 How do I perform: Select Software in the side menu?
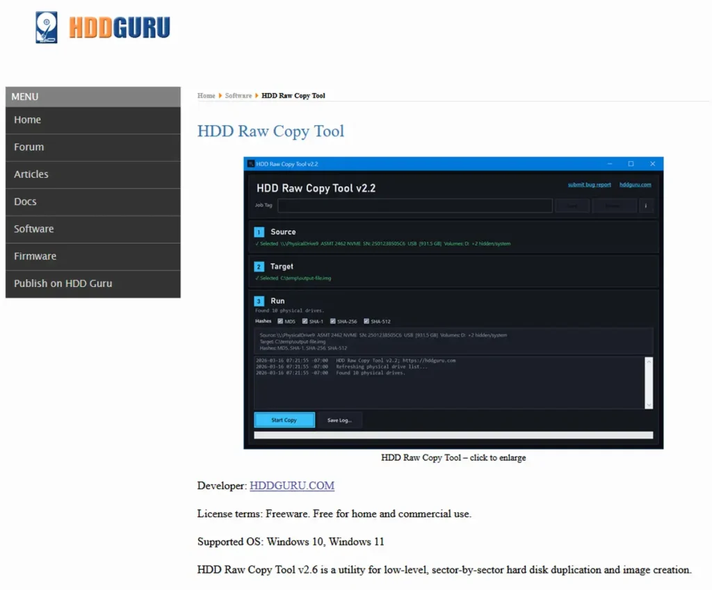coord(92,229)
